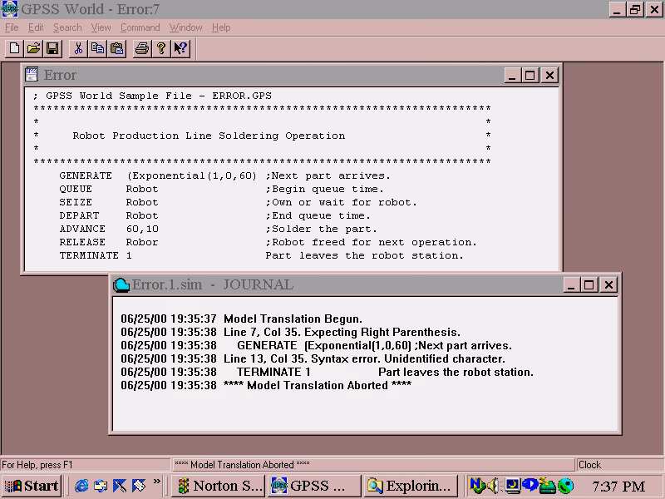Create a new model file
665x499 pixels.
pyautogui.click(x=14, y=48)
